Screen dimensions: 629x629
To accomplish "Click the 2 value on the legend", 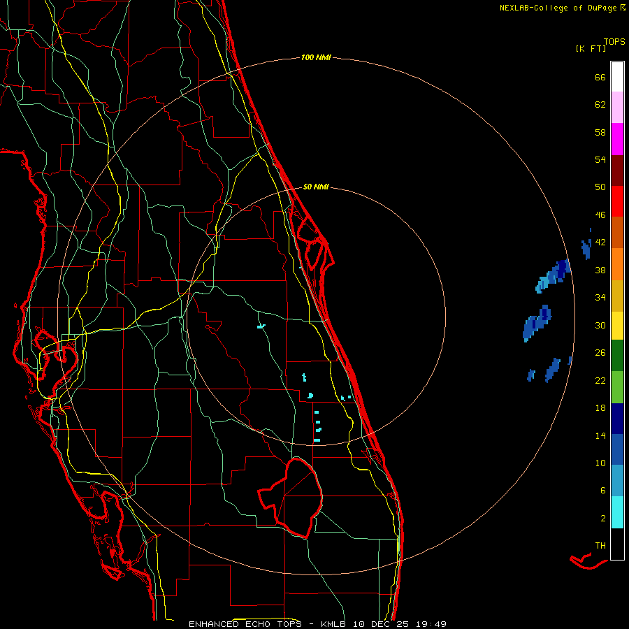I will point(603,519).
